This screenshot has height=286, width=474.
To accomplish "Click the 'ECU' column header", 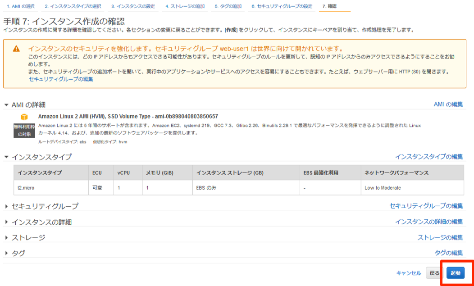I will pos(101,173).
